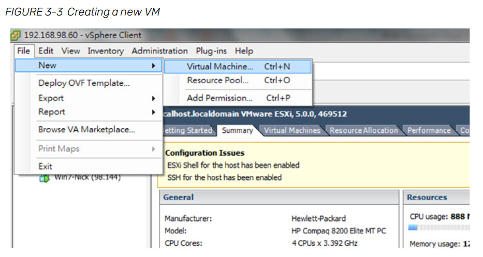Viewport: 483px width, 257px height.
Task: Select the Export menu entry
Action: point(51,98)
